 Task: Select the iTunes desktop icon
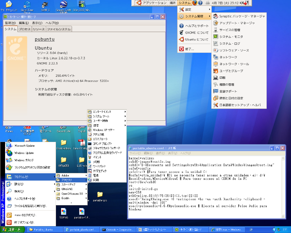9,129
